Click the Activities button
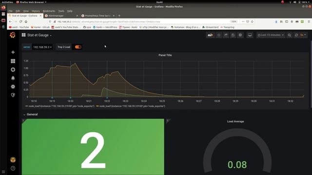The image size is (312, 175). pyautogui.click(x=7, y=2)
